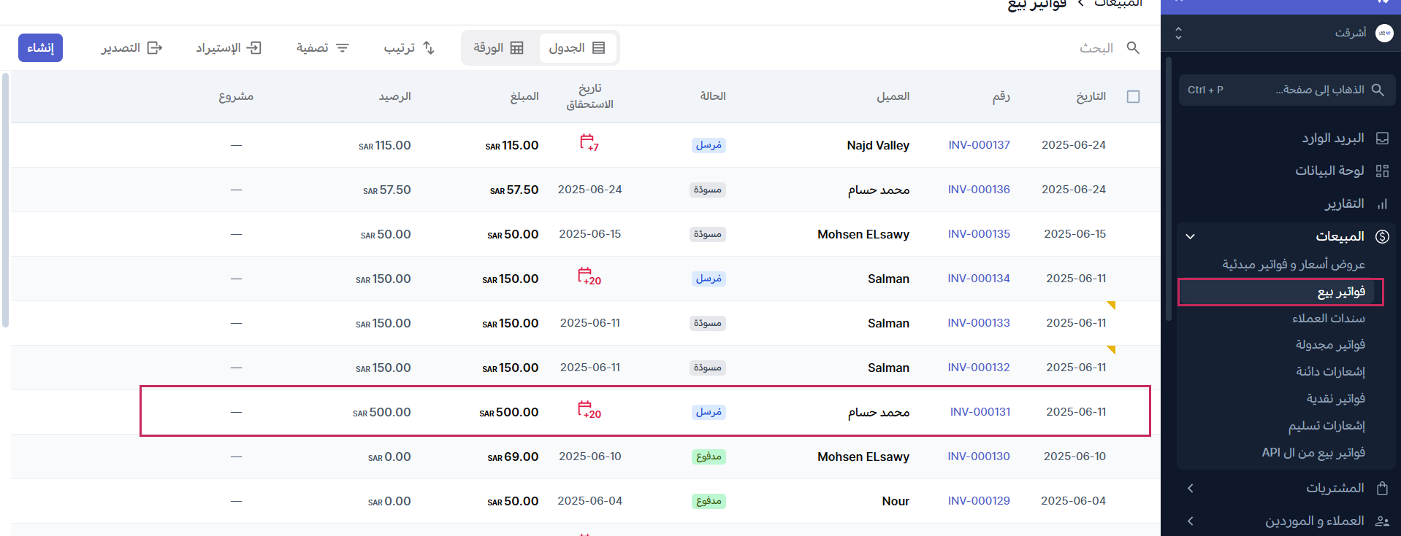Open the reports (التقارير) chart icon
Screen dimensions: 1401x536
[x=1382, y=204]
